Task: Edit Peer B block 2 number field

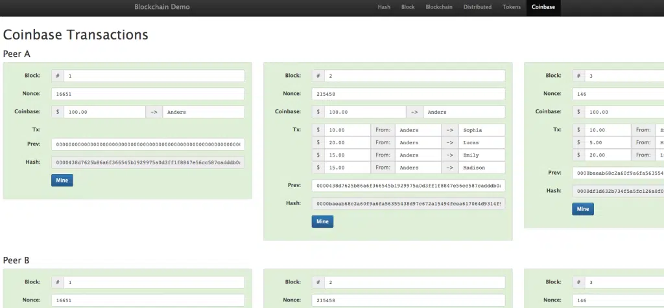Action: pyautogui.click(x=414, y=282)
